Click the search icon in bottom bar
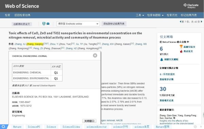The height and width of the screenshot is (129, 204). click(x=3, y=127)
